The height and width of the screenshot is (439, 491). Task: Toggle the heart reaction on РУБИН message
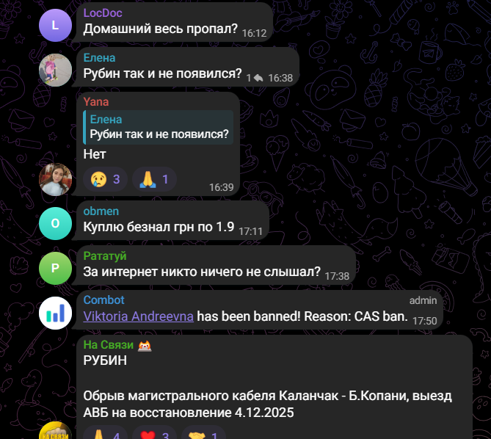tap(154, 434)
